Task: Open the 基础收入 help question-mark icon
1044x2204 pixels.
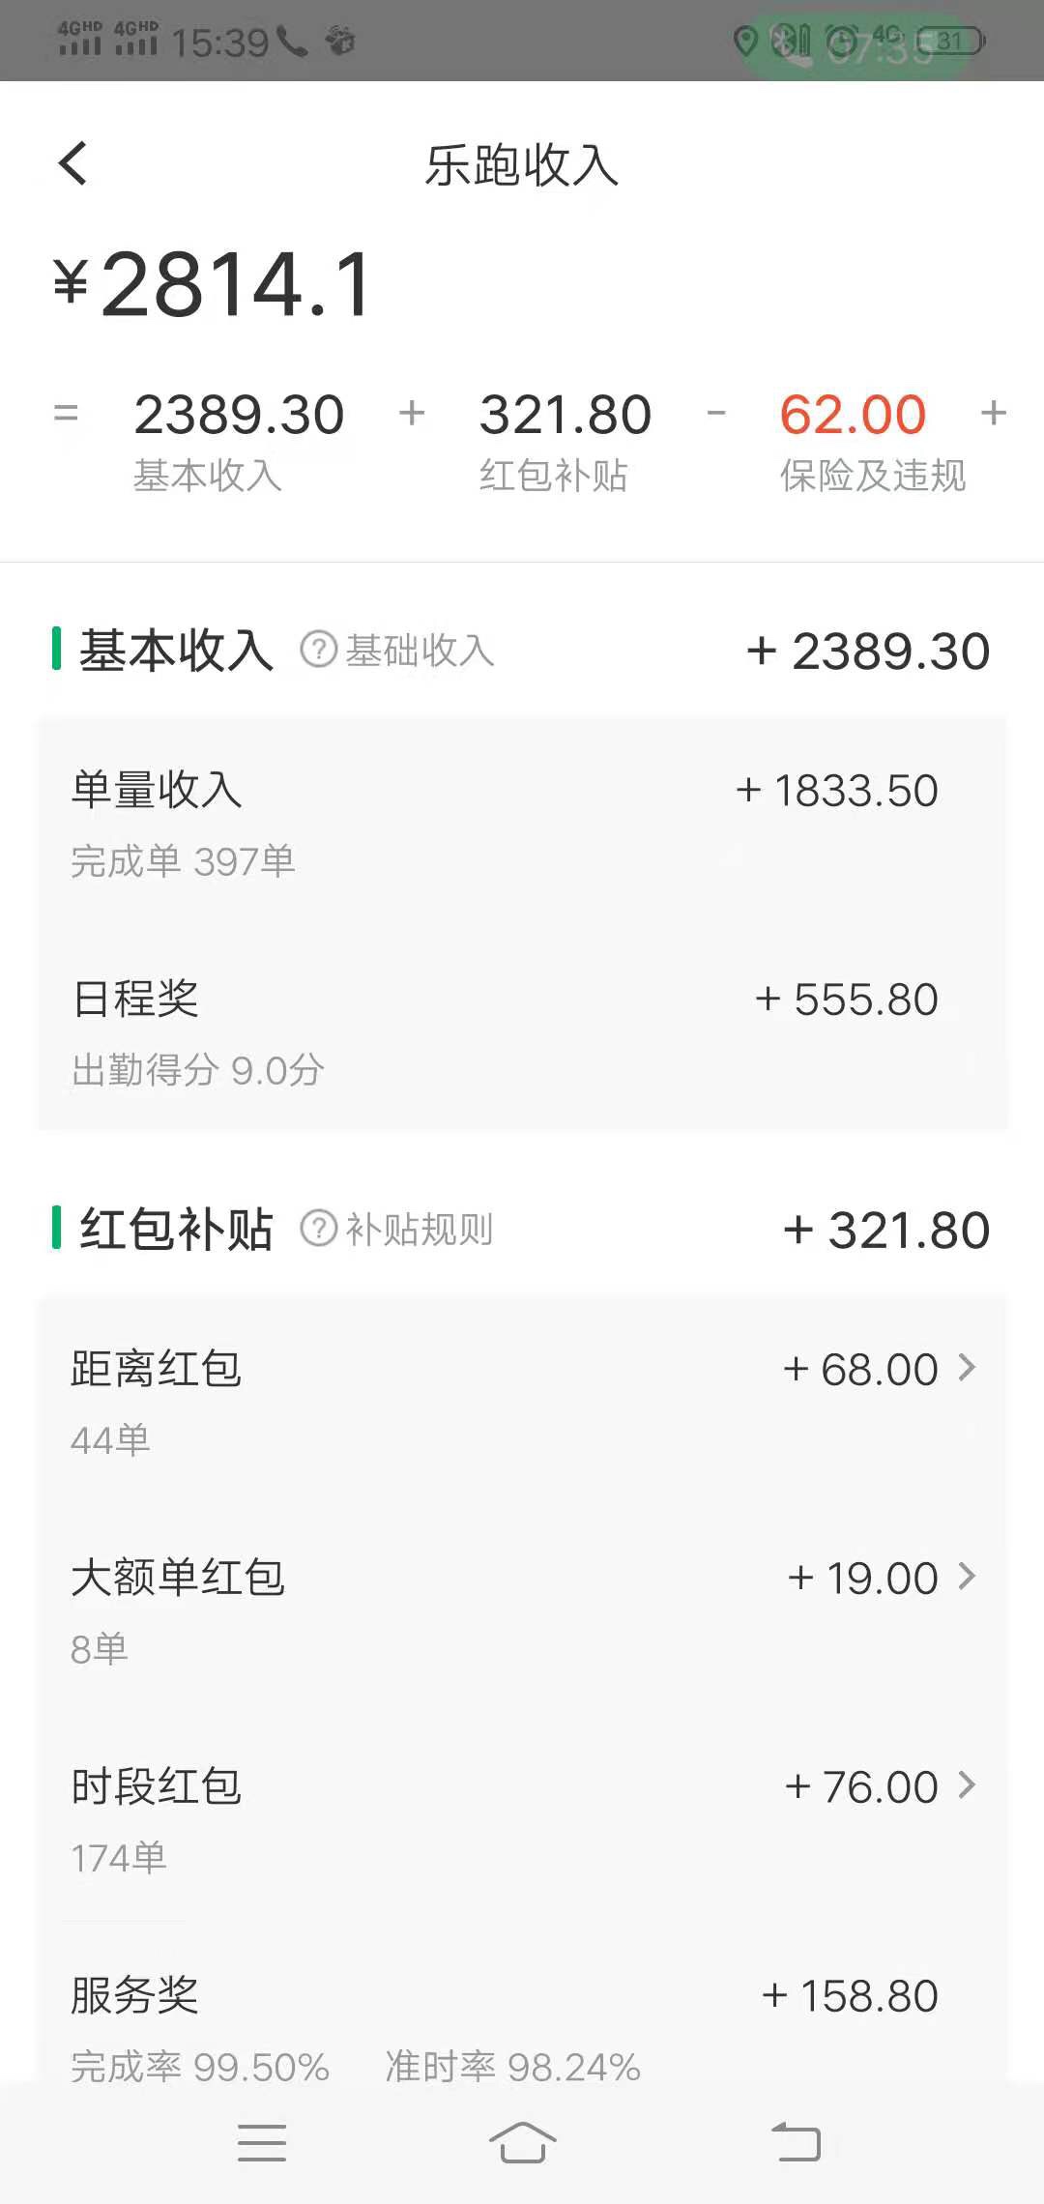Action: tap(318, 650)
